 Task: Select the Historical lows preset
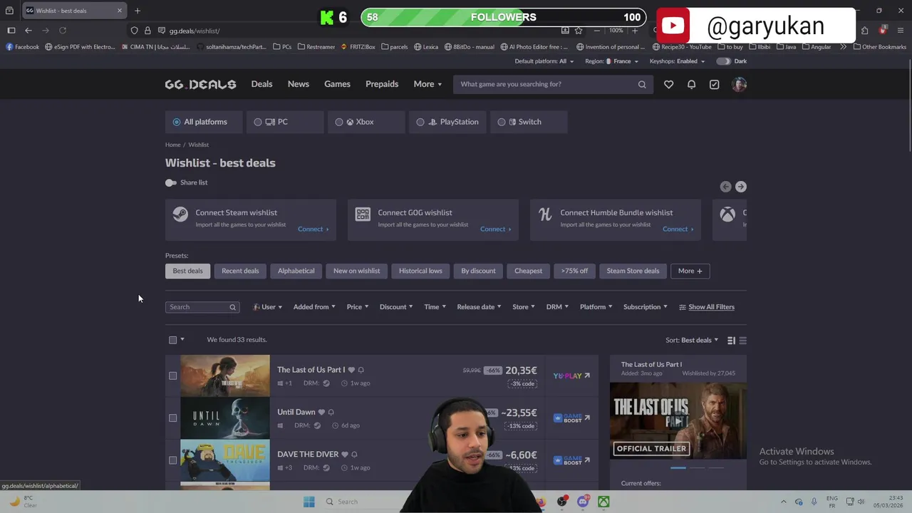(420, 271)
